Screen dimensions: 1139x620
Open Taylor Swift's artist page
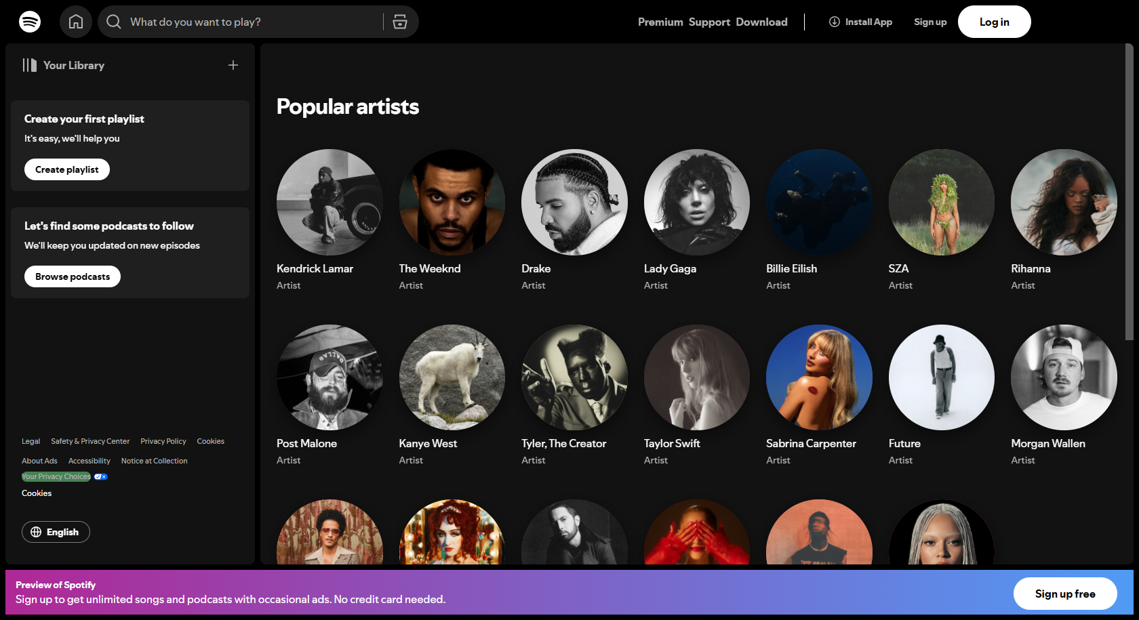pyautogui.click(x=696, y=377)
